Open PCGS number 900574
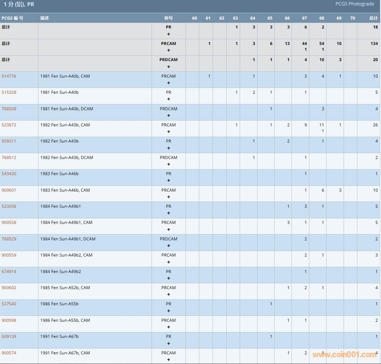Screen dimensions: 381x364 [x=9, y=353]
